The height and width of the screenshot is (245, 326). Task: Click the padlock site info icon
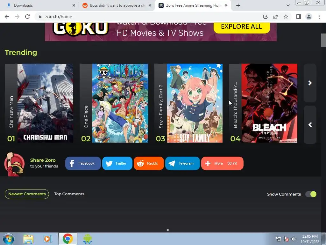tap(40, 17)
